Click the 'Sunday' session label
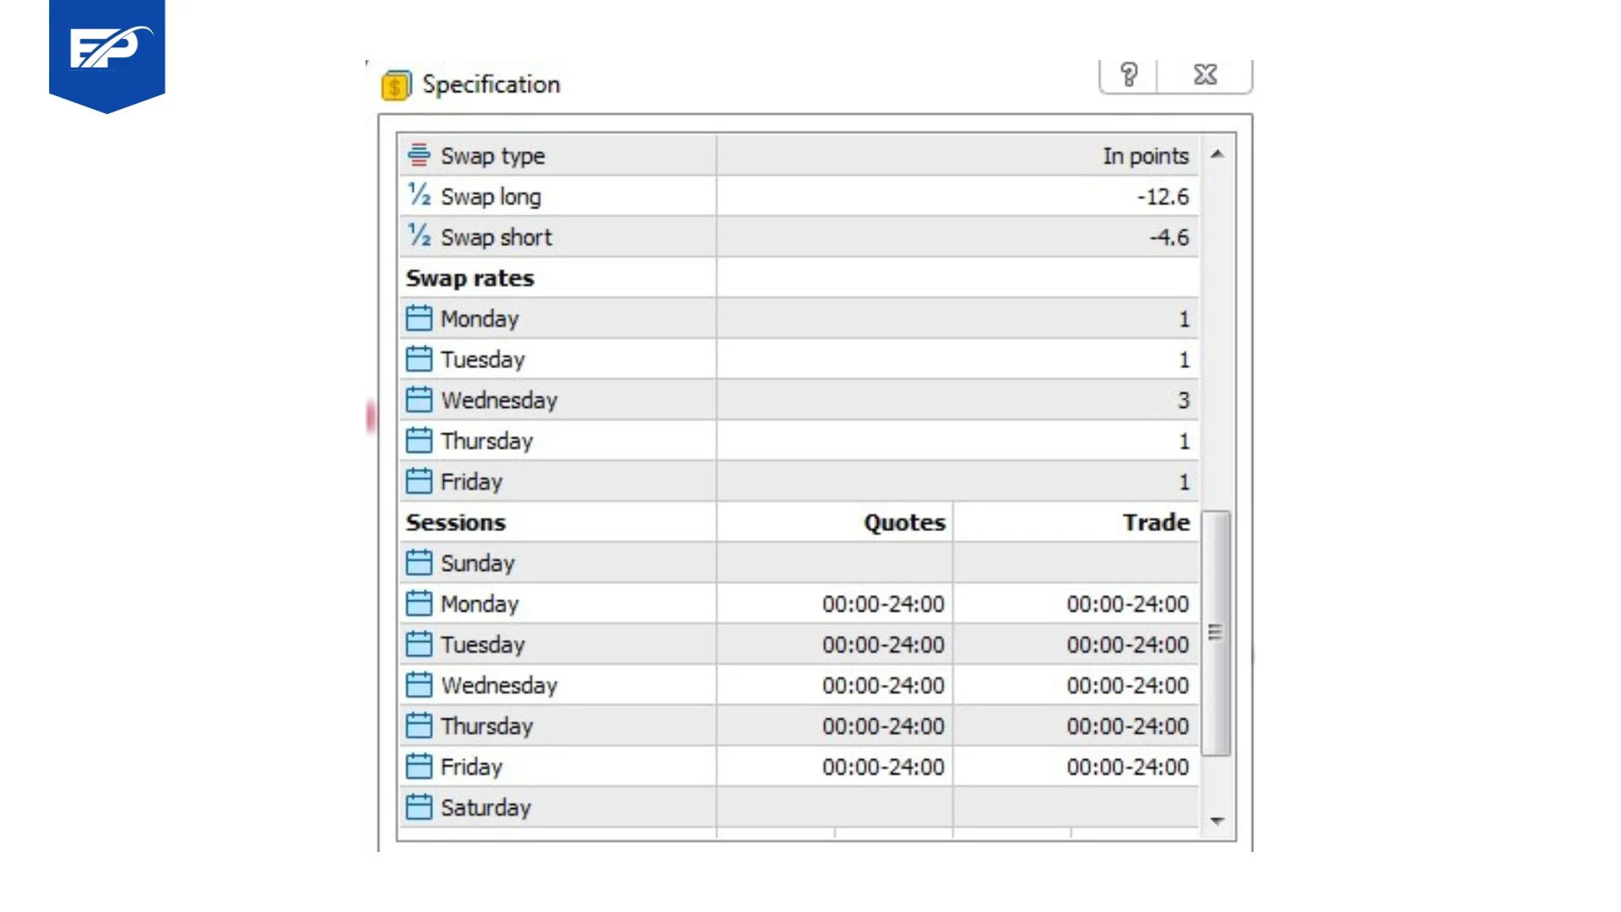1621x912 pixels. [477, 563]
